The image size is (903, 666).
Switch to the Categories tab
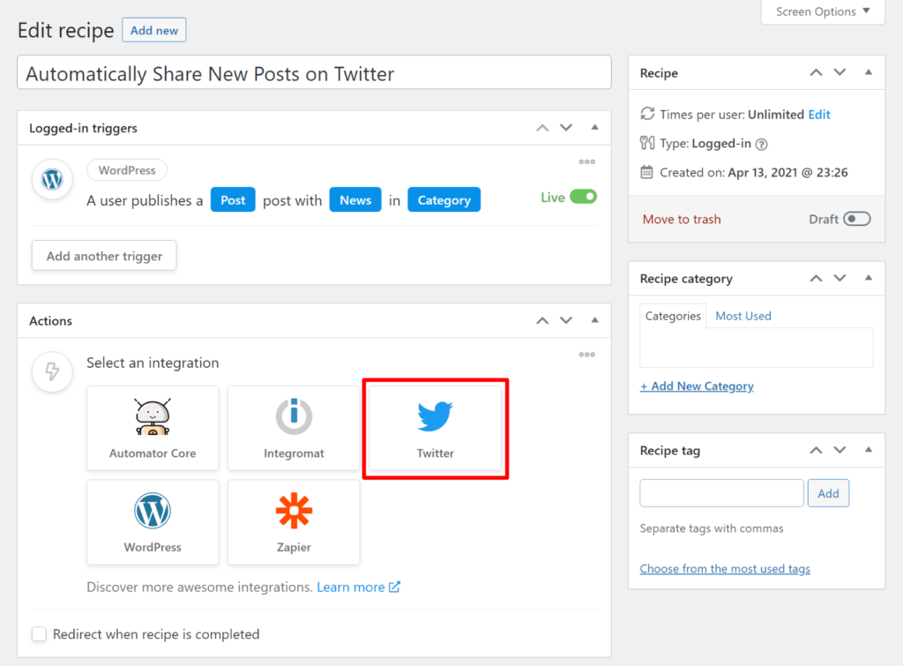click(673, 316)
